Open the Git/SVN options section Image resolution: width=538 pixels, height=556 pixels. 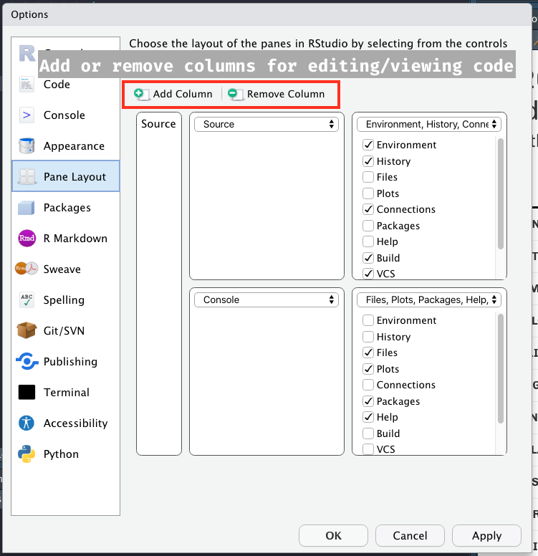[66, 330]
